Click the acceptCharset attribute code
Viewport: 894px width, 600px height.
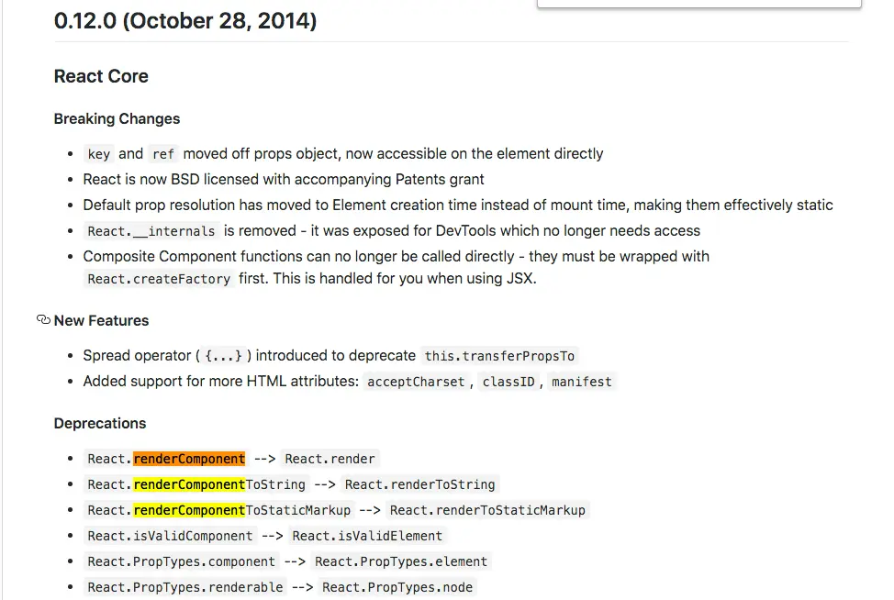(x=416, y=382)
